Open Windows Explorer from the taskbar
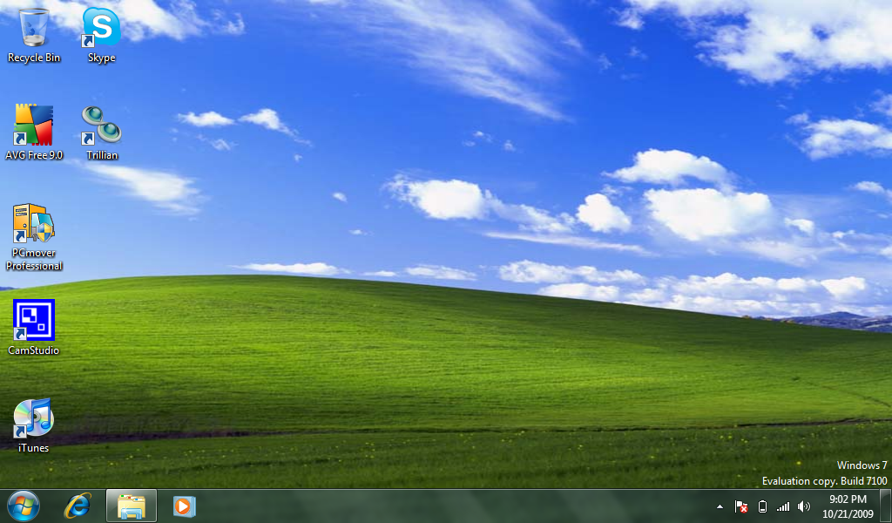 (131, 506)
